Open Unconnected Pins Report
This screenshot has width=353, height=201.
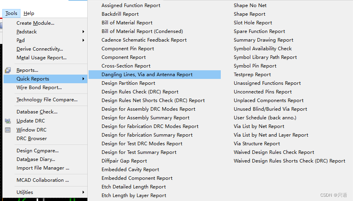tap(262, 92)
